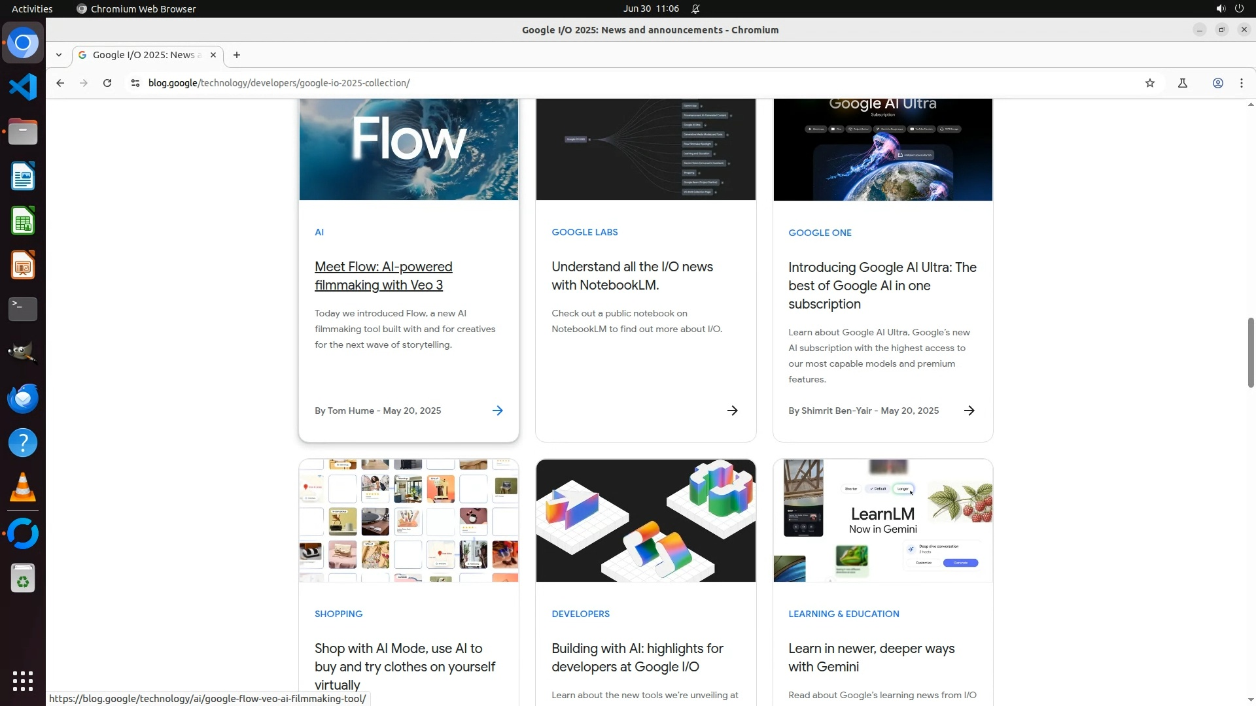Click arrow on Meet Flow article card
Image resolution: width=1256 pixels, height=706 pixels.
point(497,411)
